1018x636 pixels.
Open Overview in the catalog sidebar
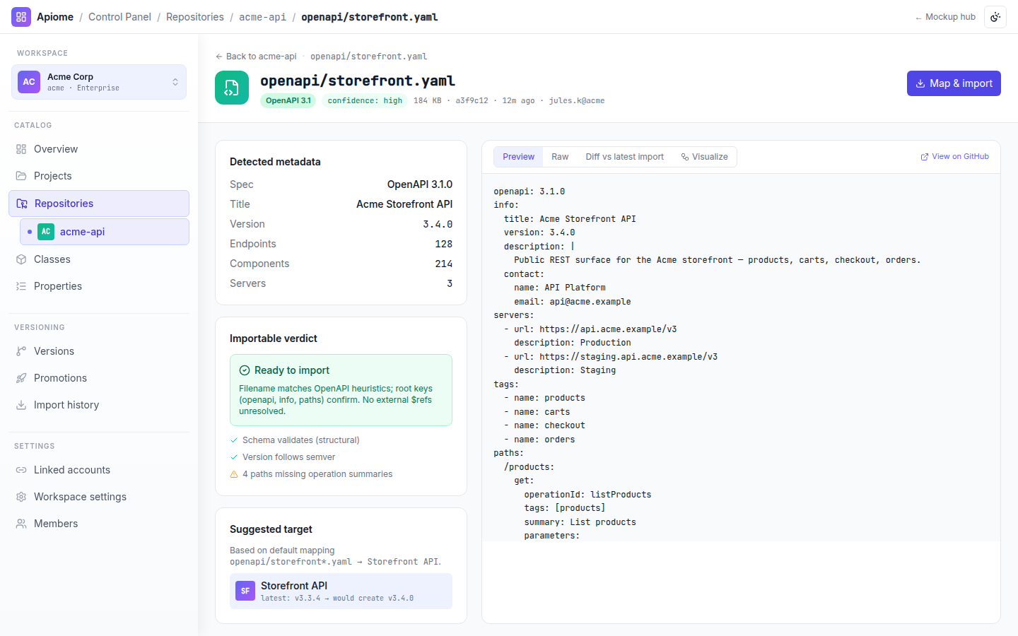pyautogui.click(x=99, y=149)
